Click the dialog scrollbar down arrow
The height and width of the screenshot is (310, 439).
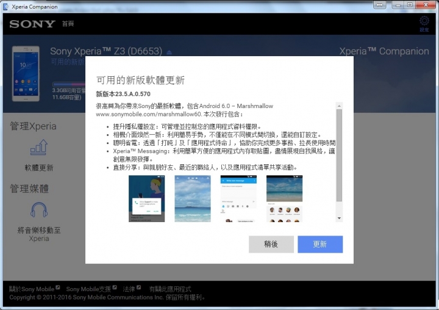click(x=339, y=218)
